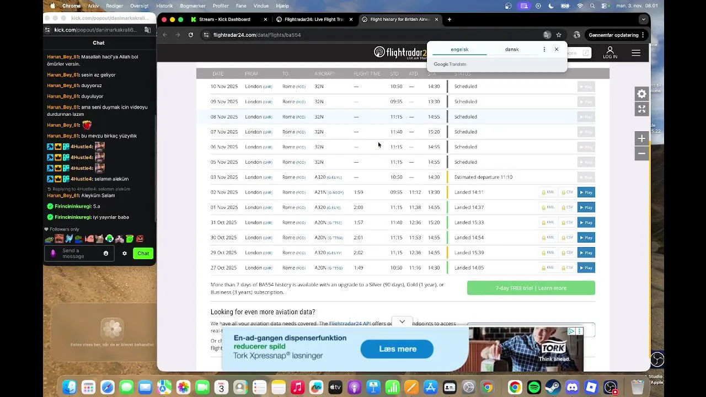The width and height of the screenshot is (706, 397).
Task: Expand Chrome tab search dropdown arrow
Action: coord(643,19)
